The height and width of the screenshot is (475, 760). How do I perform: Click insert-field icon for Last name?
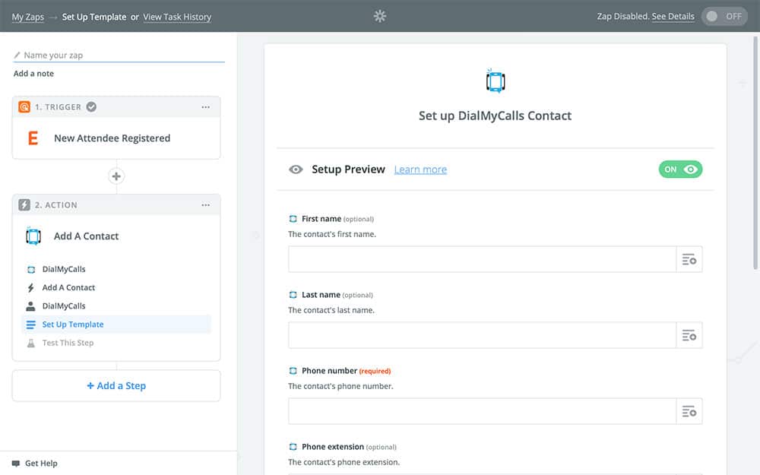[689, 335]
